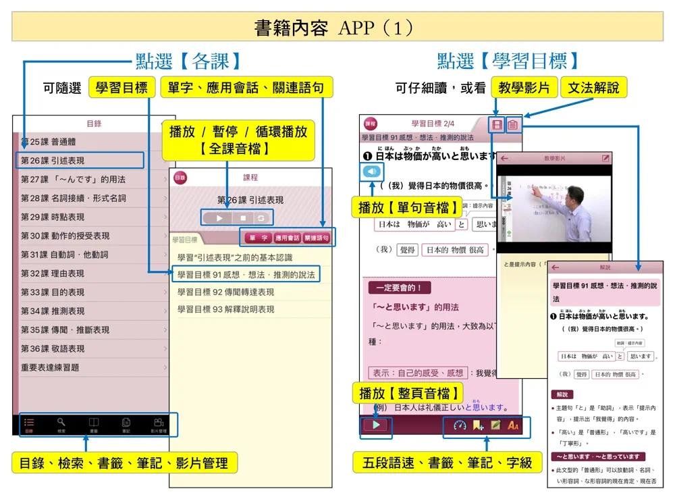675x495 pixels.
Task: Tap the 一定要會的！ heading label
Action: click(x=400, y=288)
